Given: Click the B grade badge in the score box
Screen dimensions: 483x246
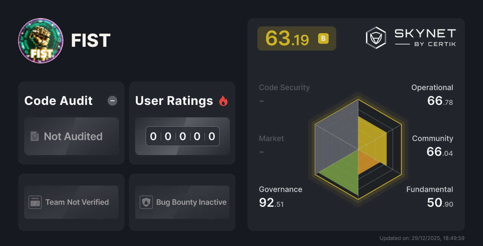Looking at the screenshot, I should click(323, 38).
